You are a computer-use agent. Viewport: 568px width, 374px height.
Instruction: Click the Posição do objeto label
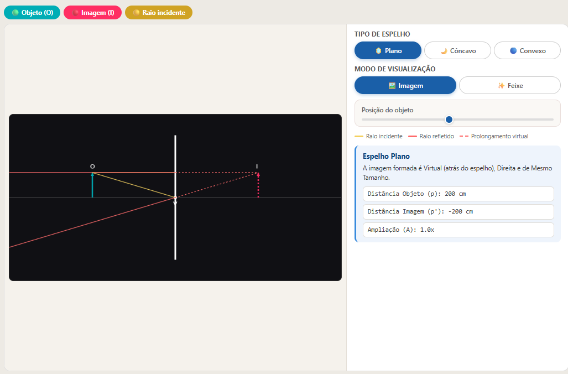click(x=387, y=110)
